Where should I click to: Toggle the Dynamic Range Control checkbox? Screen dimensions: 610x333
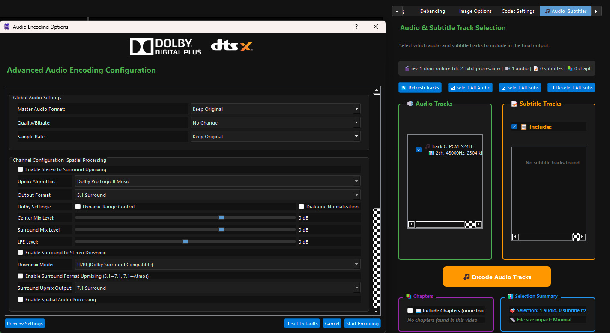pos(78,207)
